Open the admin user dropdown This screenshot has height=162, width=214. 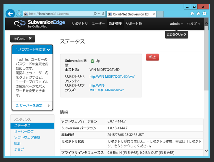[176, 24]
